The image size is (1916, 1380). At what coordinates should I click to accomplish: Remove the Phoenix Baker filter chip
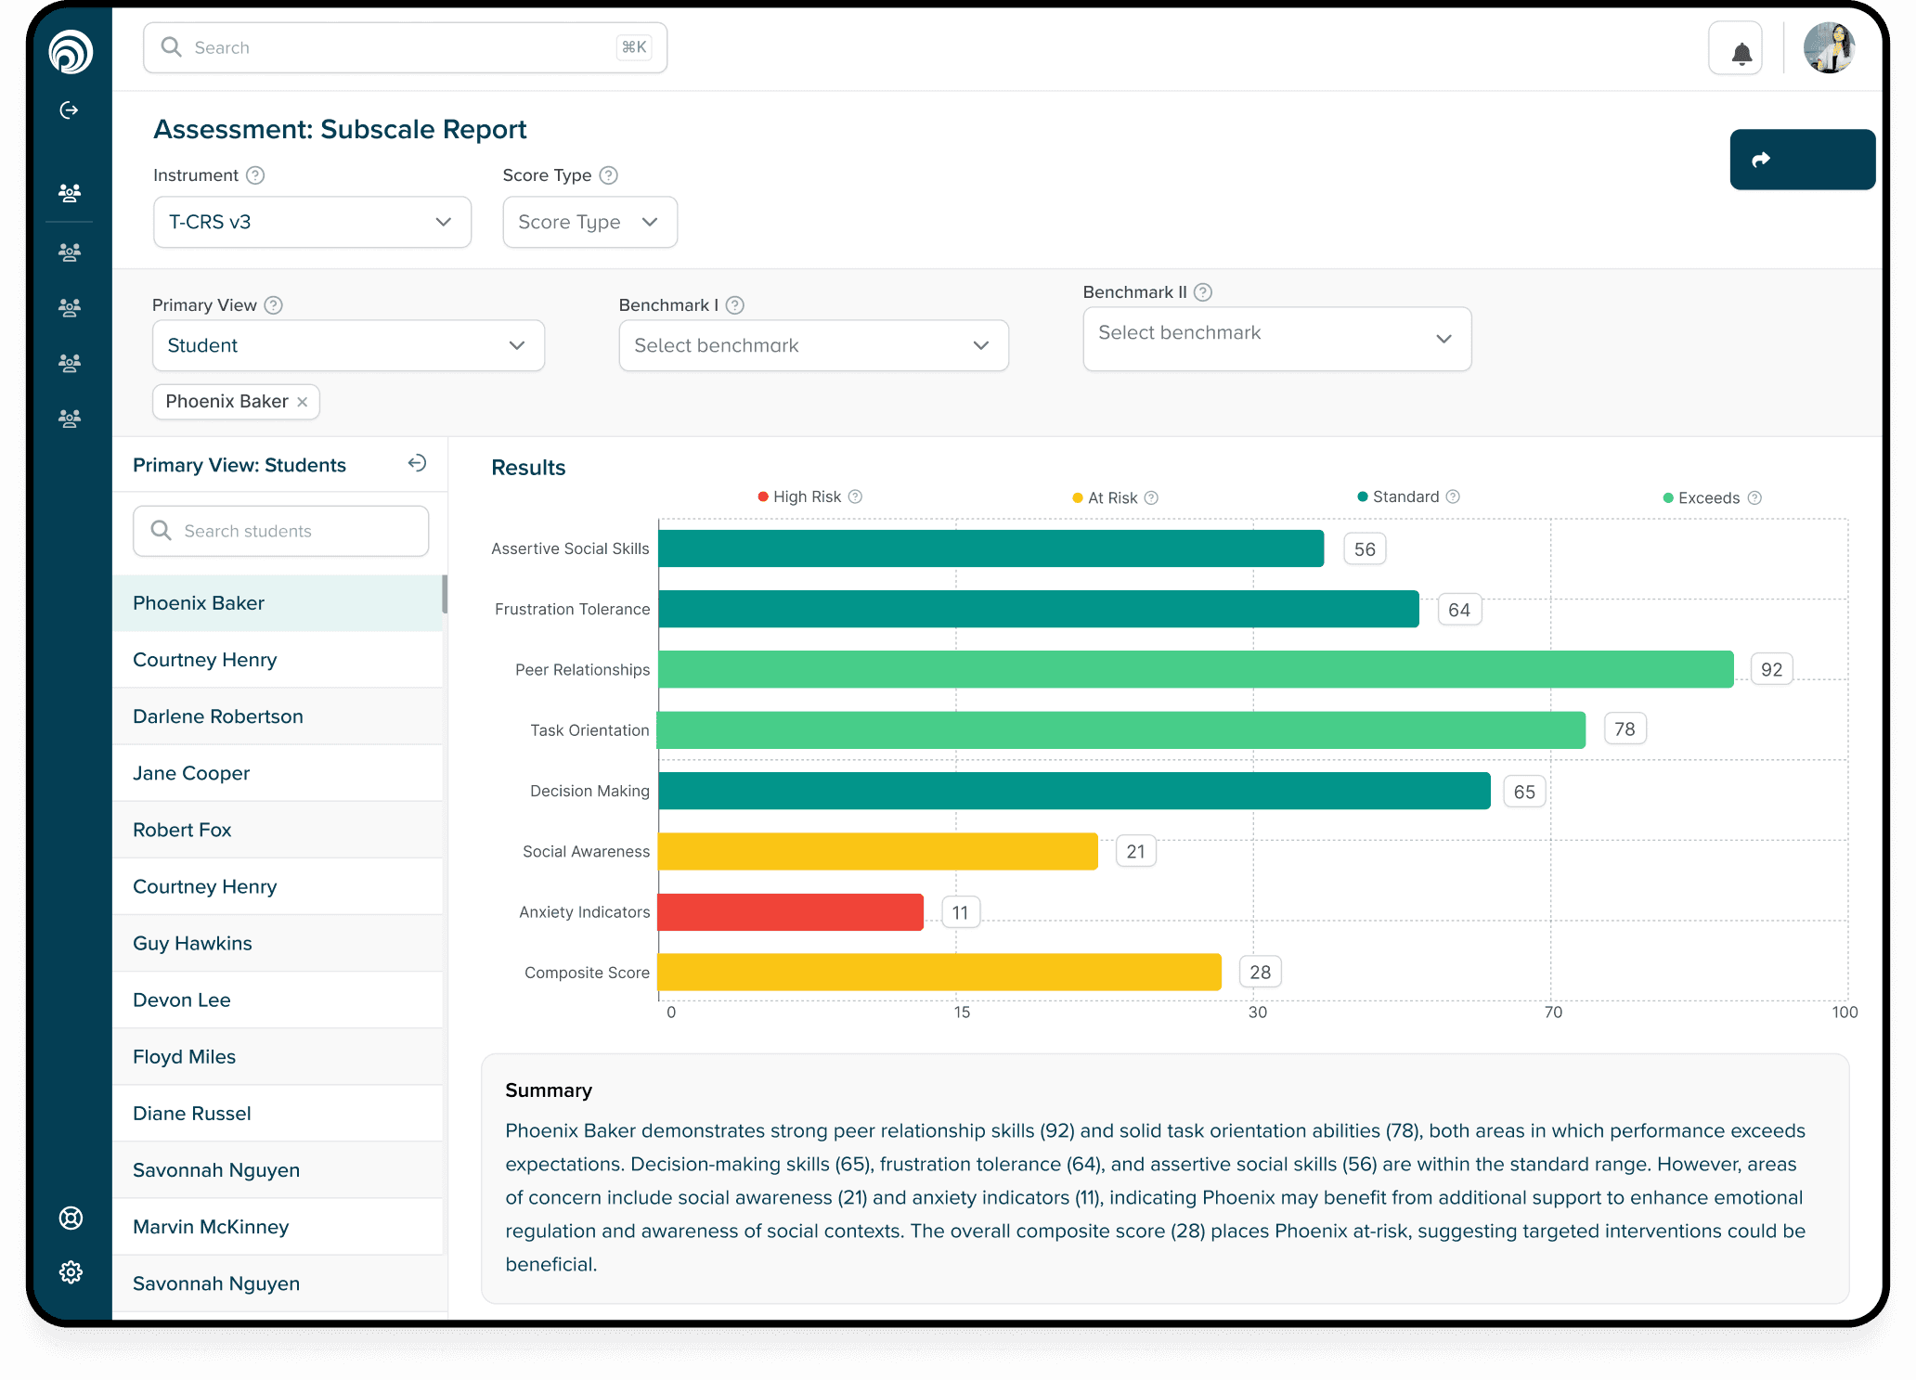[302, 402]
